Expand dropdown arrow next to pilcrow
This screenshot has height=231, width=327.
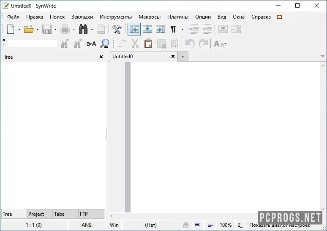click(182, 30)
